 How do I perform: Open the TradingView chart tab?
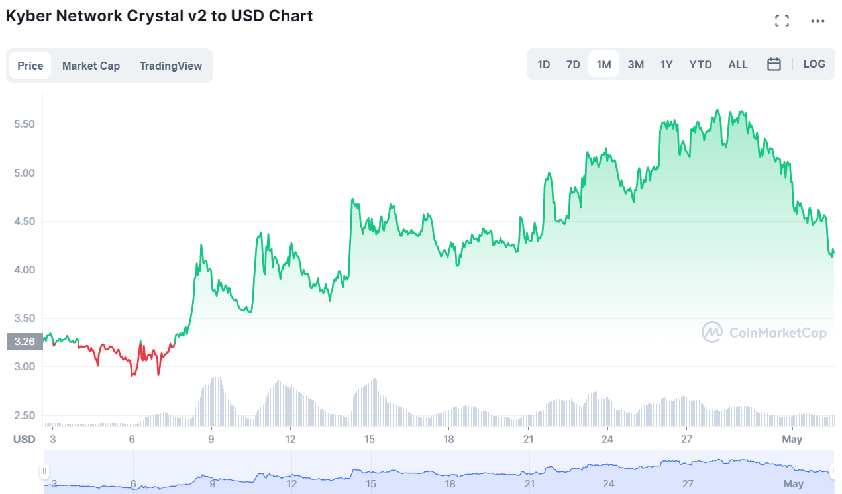[x=170, y=65]
